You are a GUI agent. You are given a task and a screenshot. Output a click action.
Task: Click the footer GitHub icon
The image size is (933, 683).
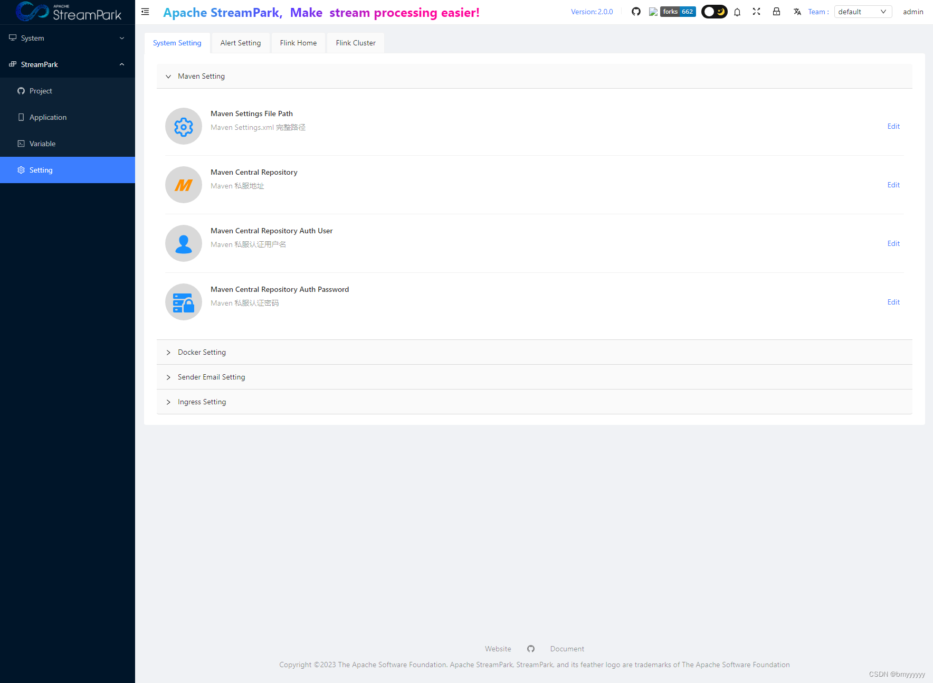point(531,649)
